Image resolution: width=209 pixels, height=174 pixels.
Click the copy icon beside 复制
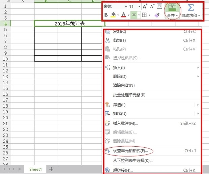[x=108, y=32]
